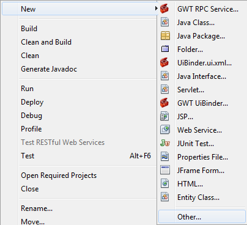
Task: Click the Folder icon in submenu
Action: point(165,50)
